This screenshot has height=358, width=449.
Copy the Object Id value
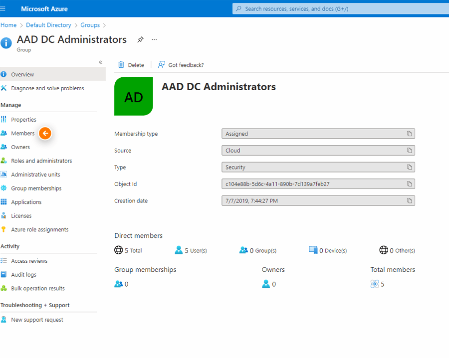pyautogui.click(x=410, y=184)
